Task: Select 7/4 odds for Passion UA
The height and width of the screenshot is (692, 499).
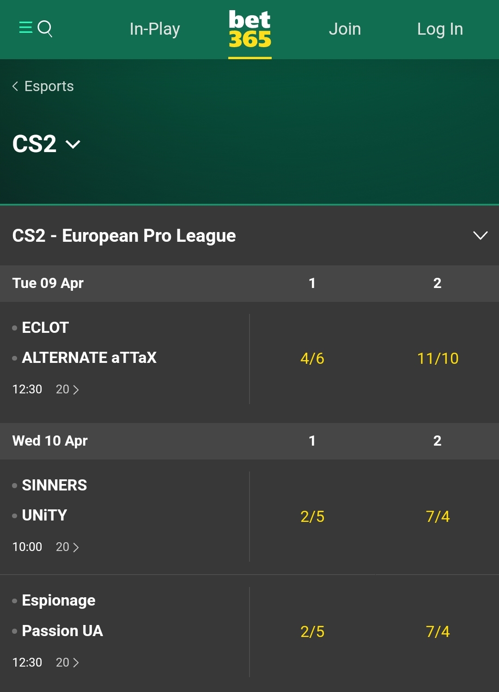Action: 437,631
